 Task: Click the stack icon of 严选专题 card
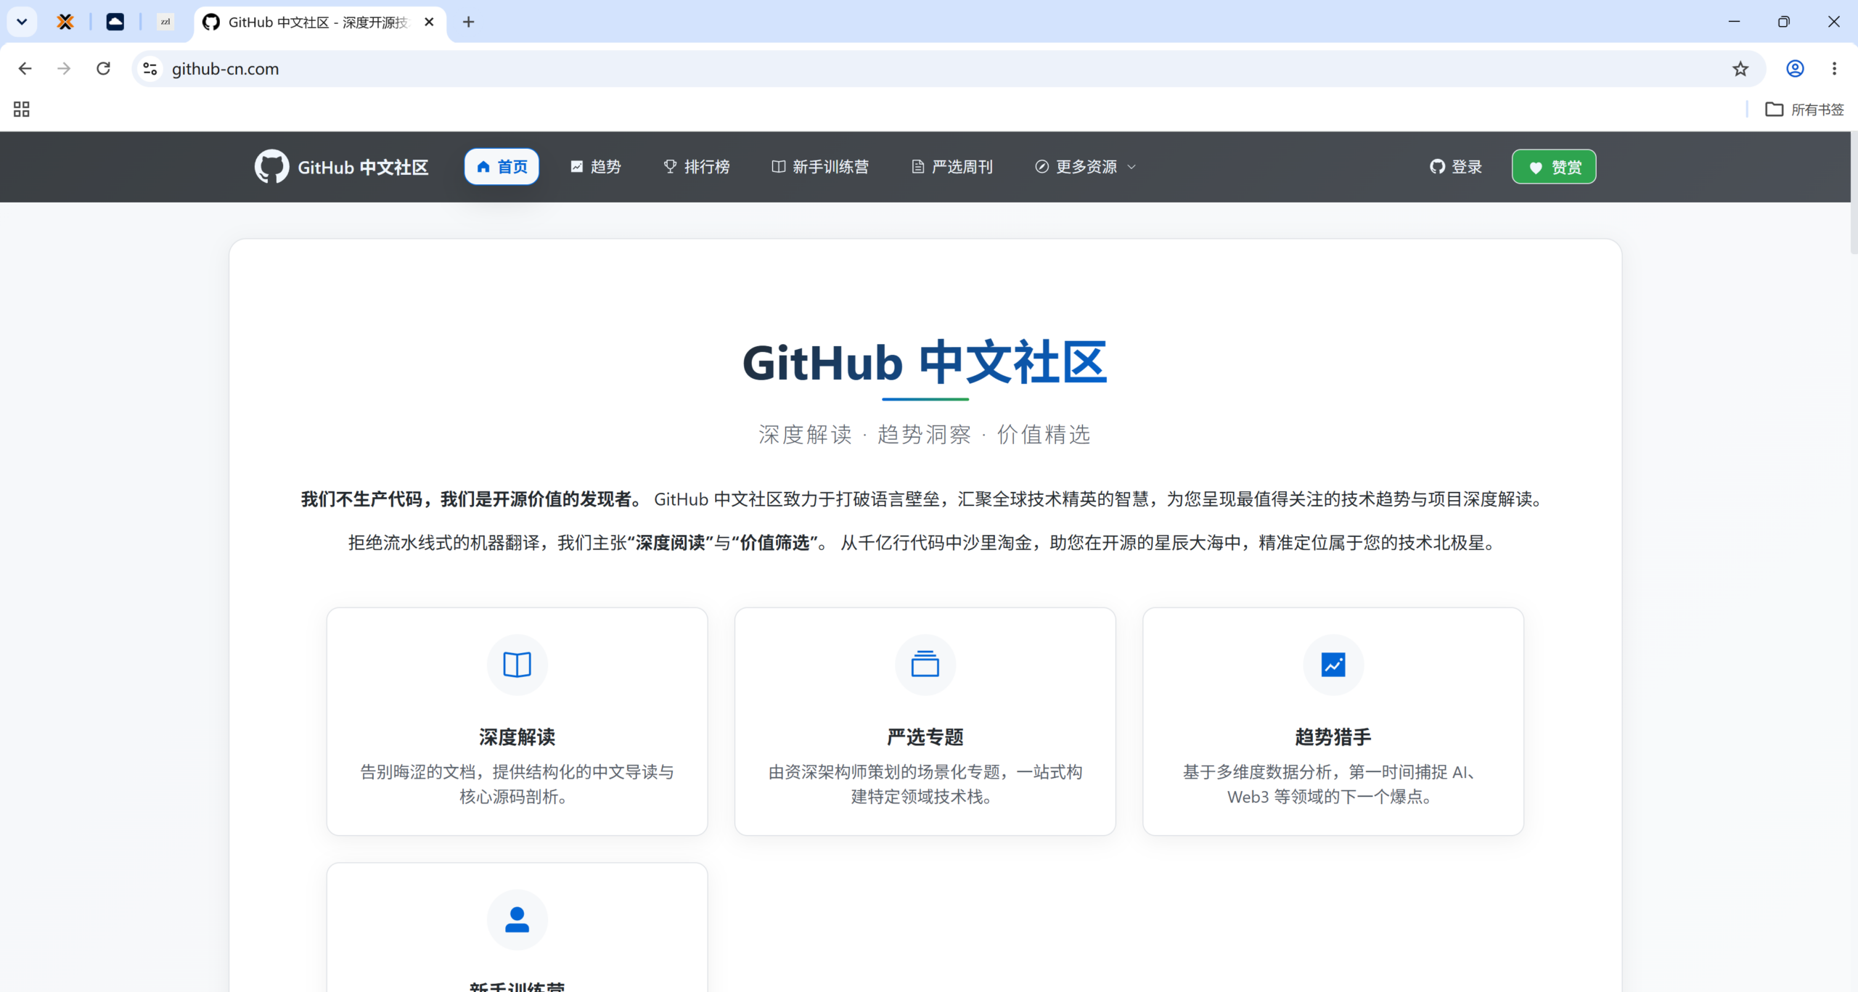tap(925, 665)
